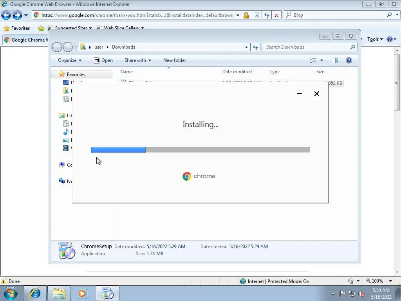This screenshot has width=401, height=301.
Task: Click Internet Explorer taskbar icon
Action: 35,293
